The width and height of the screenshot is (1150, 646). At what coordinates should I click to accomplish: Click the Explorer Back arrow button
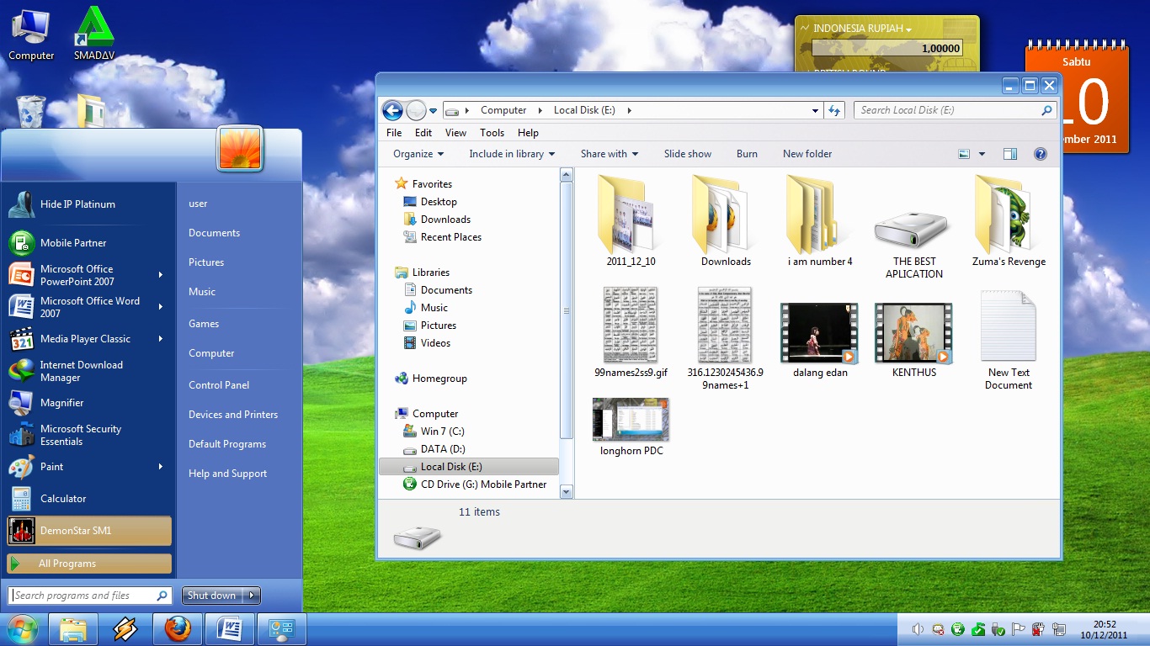click(392, 110)
